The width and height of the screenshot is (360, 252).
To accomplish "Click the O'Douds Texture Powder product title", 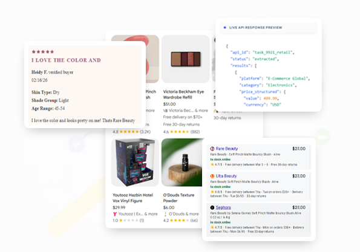I will (x=178, y=198).
